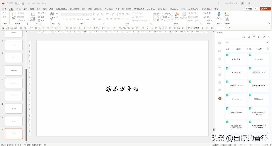Toggle Strikethrough text formatting

78,19
